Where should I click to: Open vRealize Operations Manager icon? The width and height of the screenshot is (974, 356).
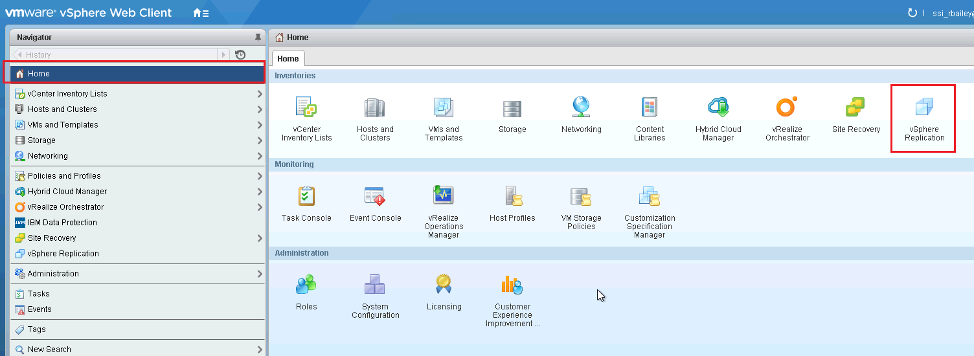coord(444,195)
